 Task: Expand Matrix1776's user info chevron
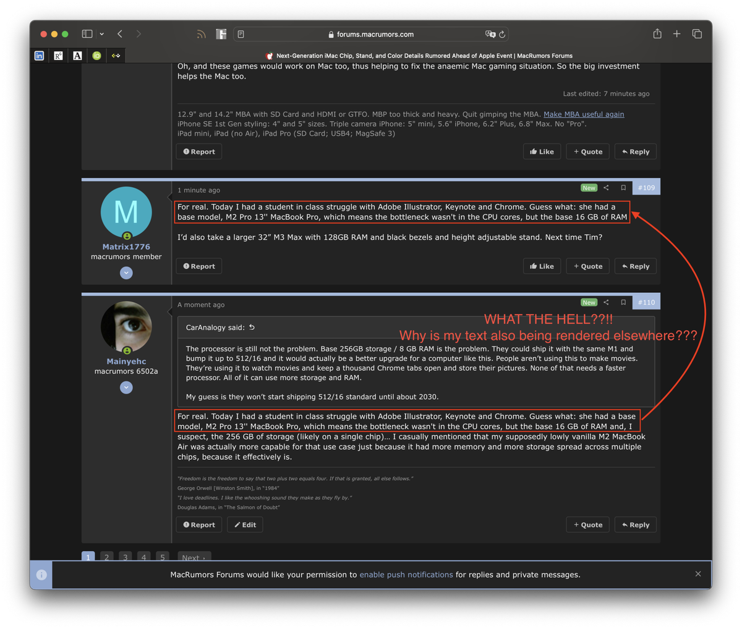[126, 272]
